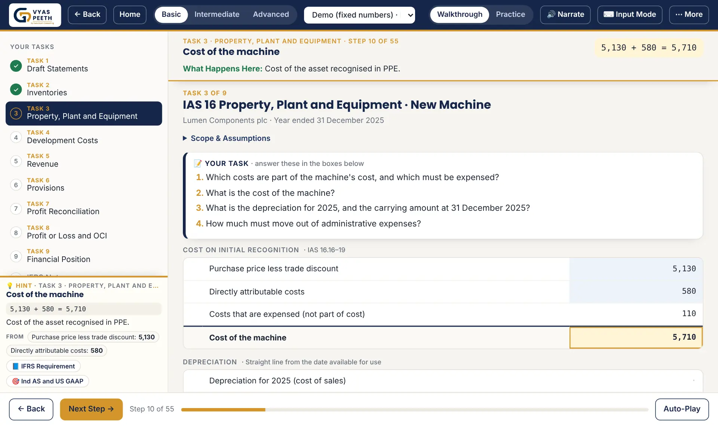Switch to Basic difficulty level
Viewport: 718px width, 426px height.
[171, 15]
